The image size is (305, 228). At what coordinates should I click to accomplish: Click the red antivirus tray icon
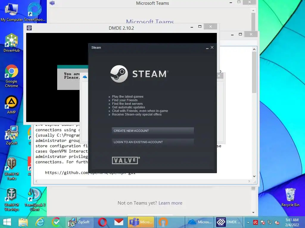[255, 222]
